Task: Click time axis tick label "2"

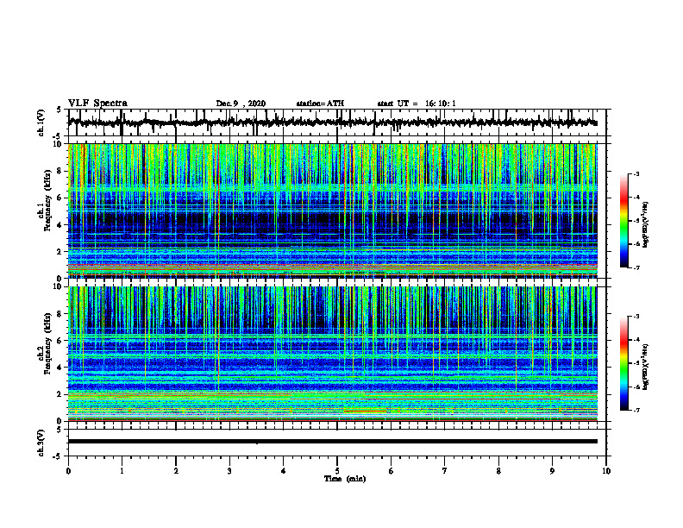Action: tap(176, 471)
